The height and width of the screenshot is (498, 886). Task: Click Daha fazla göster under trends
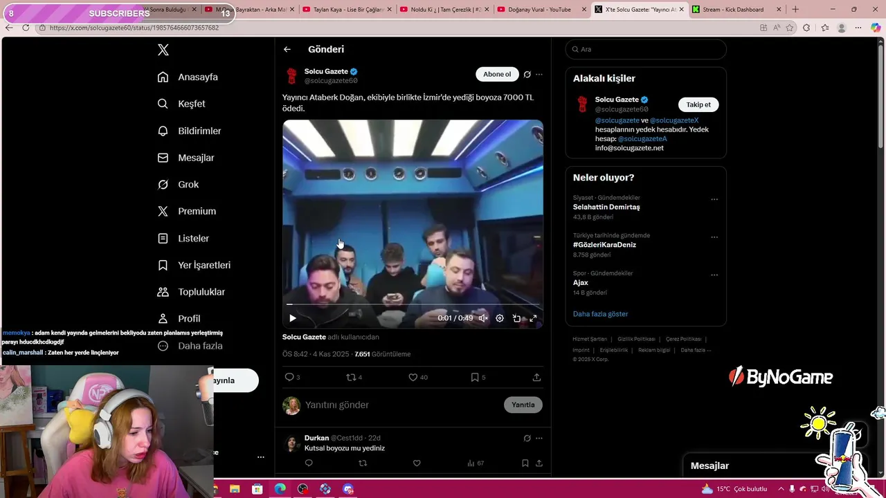600,314
